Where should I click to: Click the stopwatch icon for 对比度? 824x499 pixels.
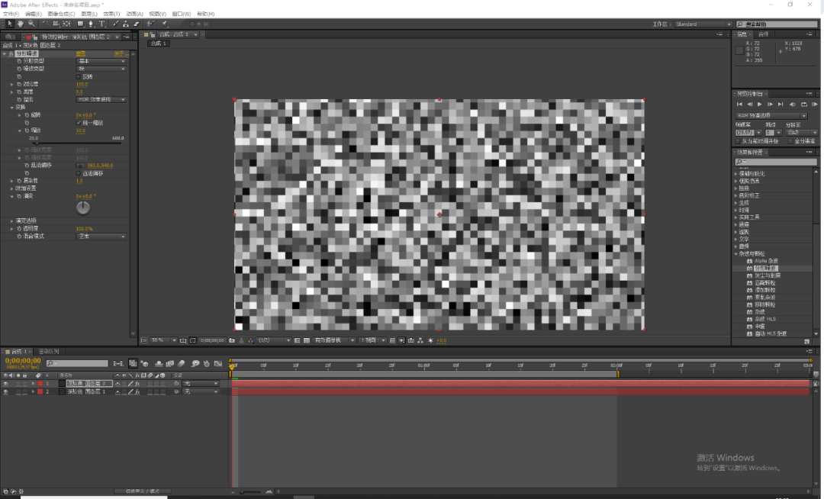click(19, 84)
